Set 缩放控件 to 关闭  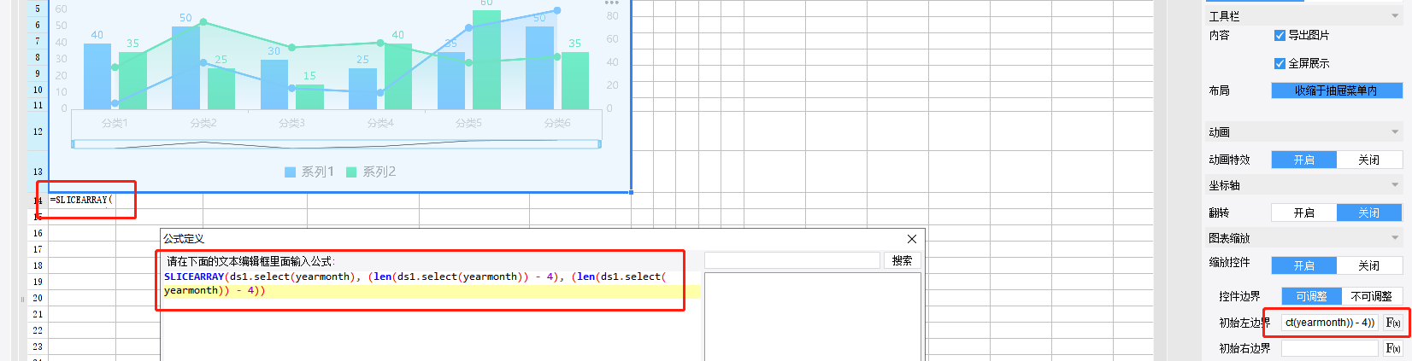click(1369, 265)
